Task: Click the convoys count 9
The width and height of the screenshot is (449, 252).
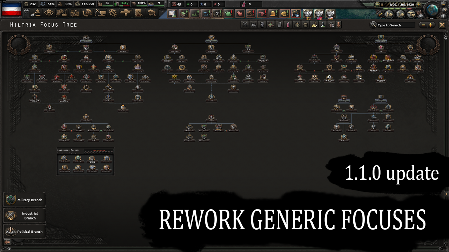Action: pos(159,4)
